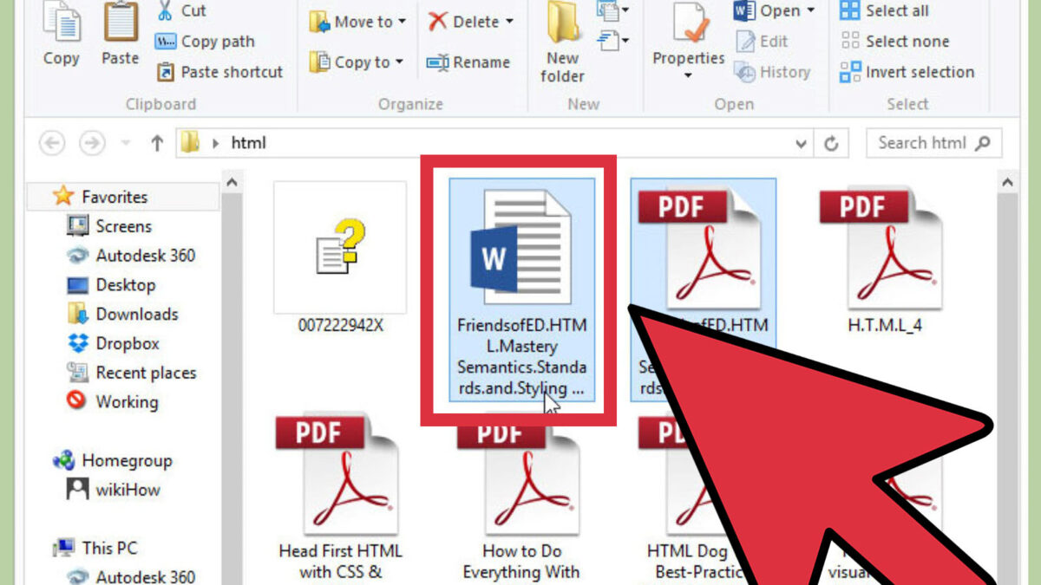Click the Refresh icon next to address bar
Viewport: 1041px width, 585px height.
tap(831, 142)
